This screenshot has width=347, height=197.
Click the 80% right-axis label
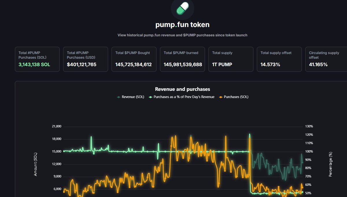tap(308, 168)
